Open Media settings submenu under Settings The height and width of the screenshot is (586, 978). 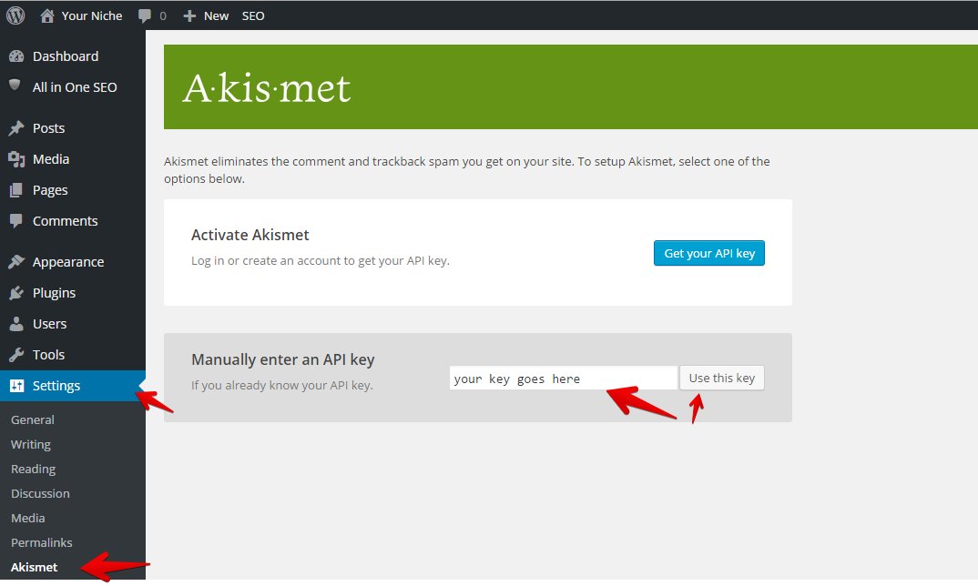(27, 518)
